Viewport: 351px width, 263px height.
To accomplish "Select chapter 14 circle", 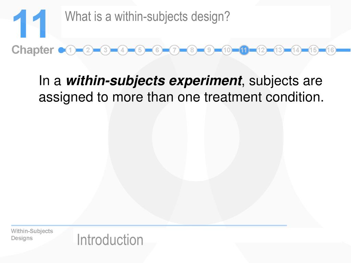I will (x=296, y=50).
